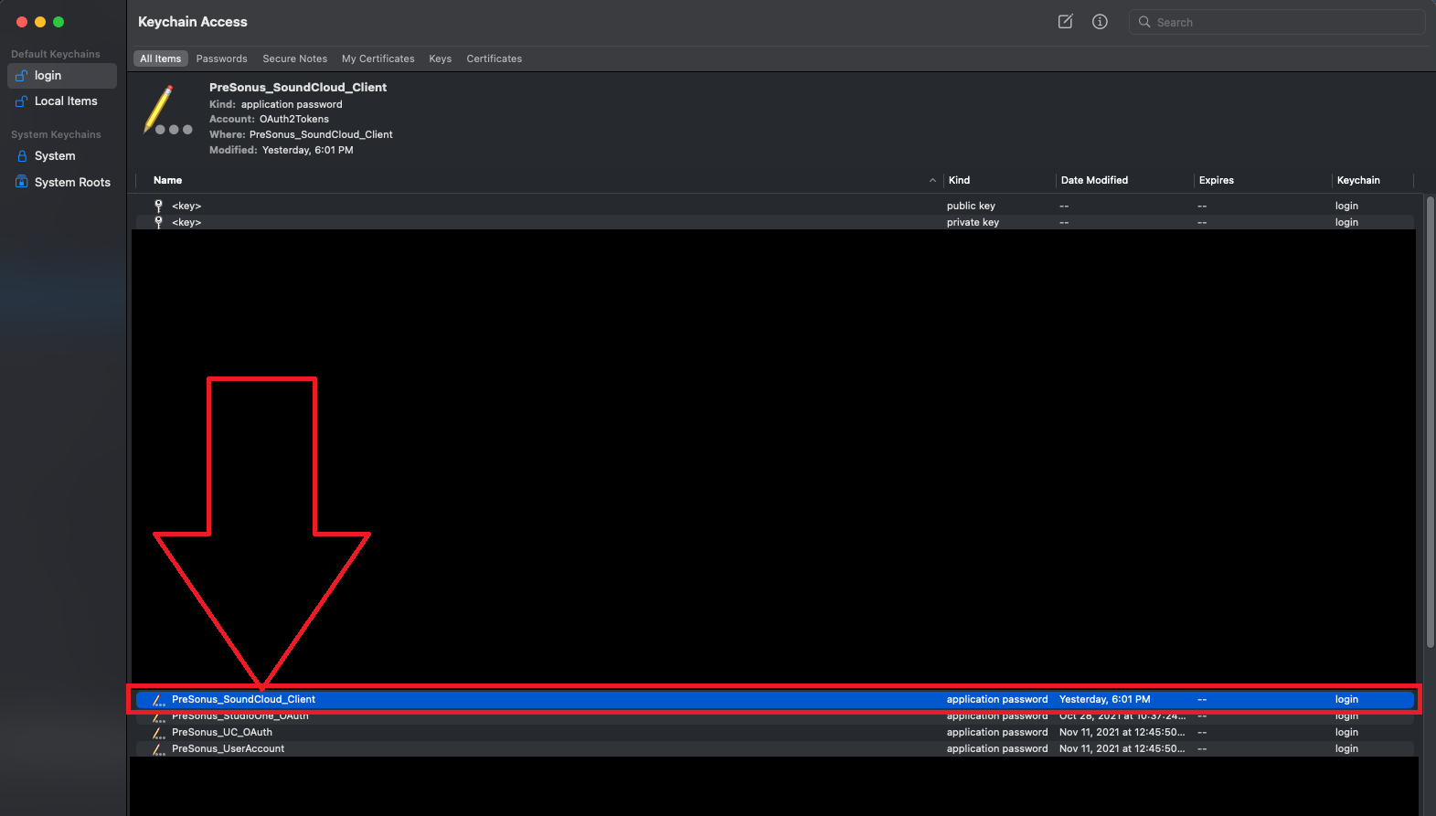Screen dimensions: 1436x816
Task: Switch to the Keys tab
Action: [x=440, y=58]
